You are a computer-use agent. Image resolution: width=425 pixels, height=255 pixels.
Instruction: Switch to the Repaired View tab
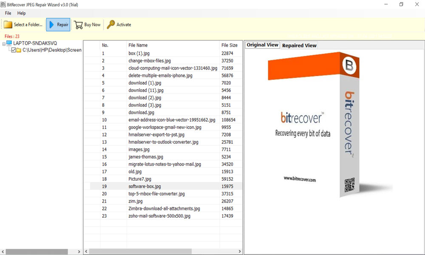pyautogui.click(x=299, y=45)
